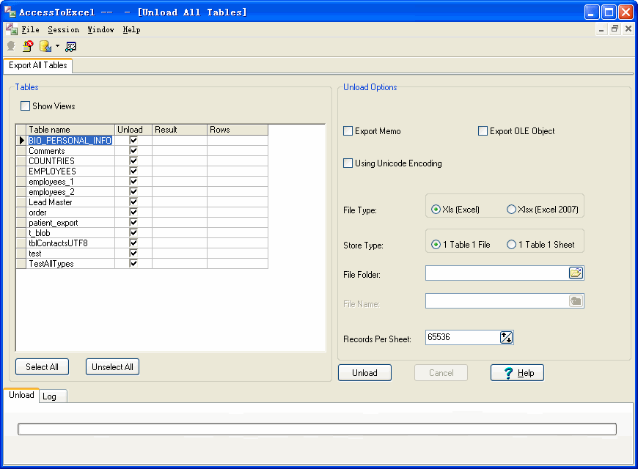Maximize the AccessToExcel main window
Image resolution: width=638 pixels, height=469 pixels.
609,12
